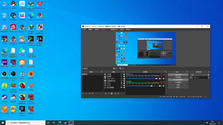The height and width of the screenshot is (125, 223).
Task: Move source up with Sources panel arrow
Action: [x=115, y=93]
